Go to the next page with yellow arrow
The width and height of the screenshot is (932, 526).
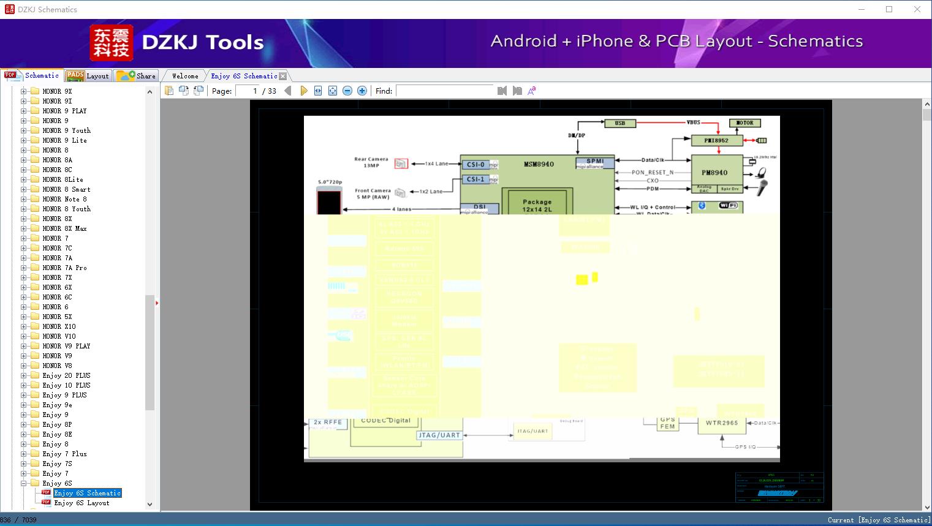point(304,91)
